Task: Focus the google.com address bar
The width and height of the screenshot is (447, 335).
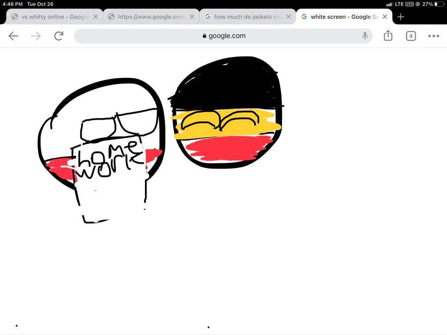Action: [x=223, y=36]
